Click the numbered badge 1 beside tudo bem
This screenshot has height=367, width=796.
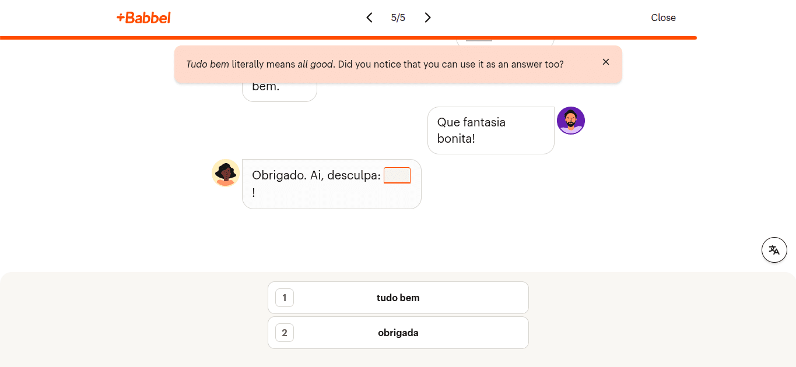pyautogui.click(x=284, y=298)
